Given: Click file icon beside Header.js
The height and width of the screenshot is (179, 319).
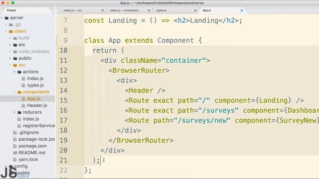Looking at the screenshot, I should pos(23,105).
